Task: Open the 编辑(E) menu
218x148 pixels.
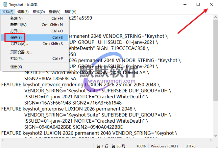Action: 23,12
